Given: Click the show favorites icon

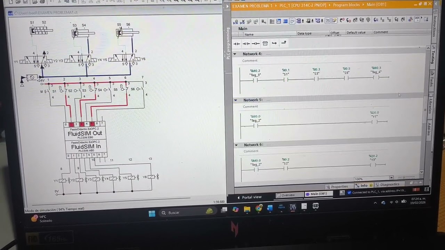Looking at the screenshot, I should pos(334,20).
